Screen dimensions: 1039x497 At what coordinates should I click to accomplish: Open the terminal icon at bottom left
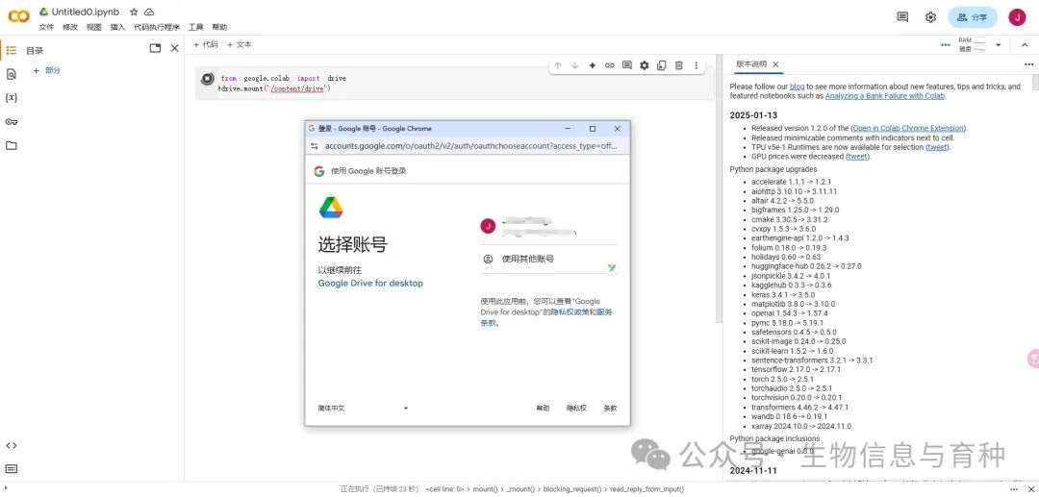[x=12, y=469]
